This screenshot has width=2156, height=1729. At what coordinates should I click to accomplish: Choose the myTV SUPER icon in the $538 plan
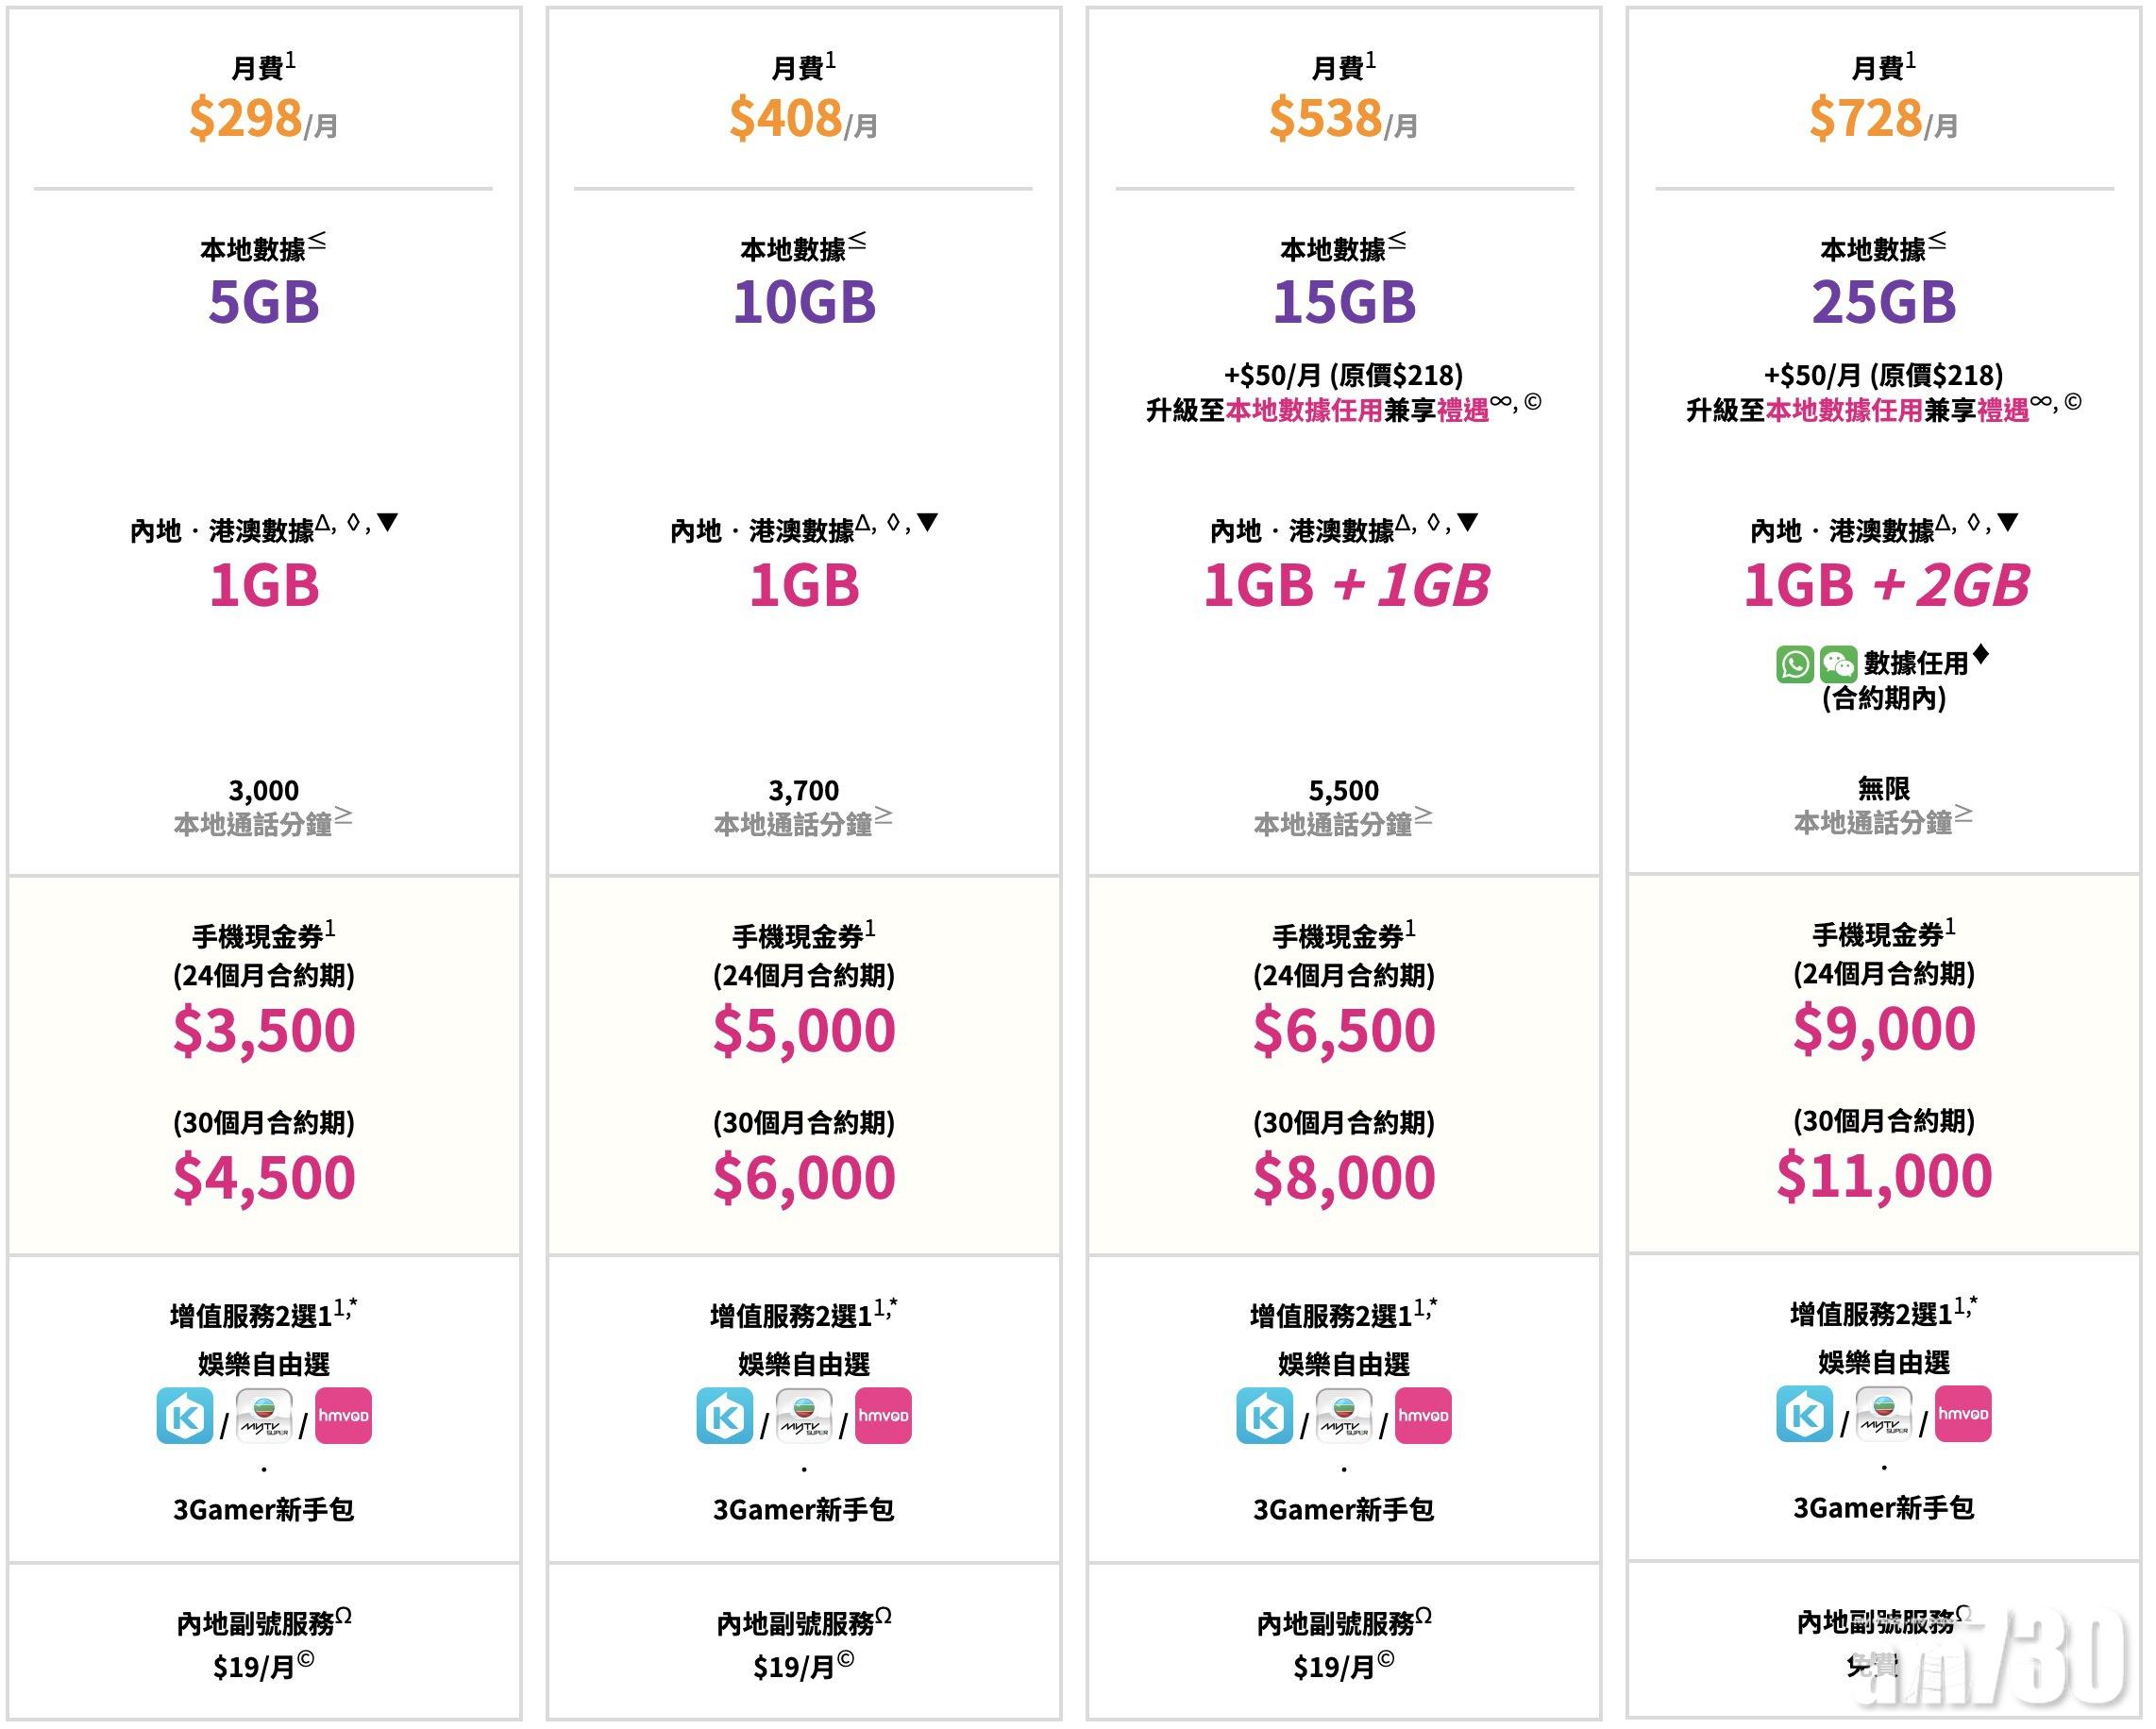coord(1344,1416)
